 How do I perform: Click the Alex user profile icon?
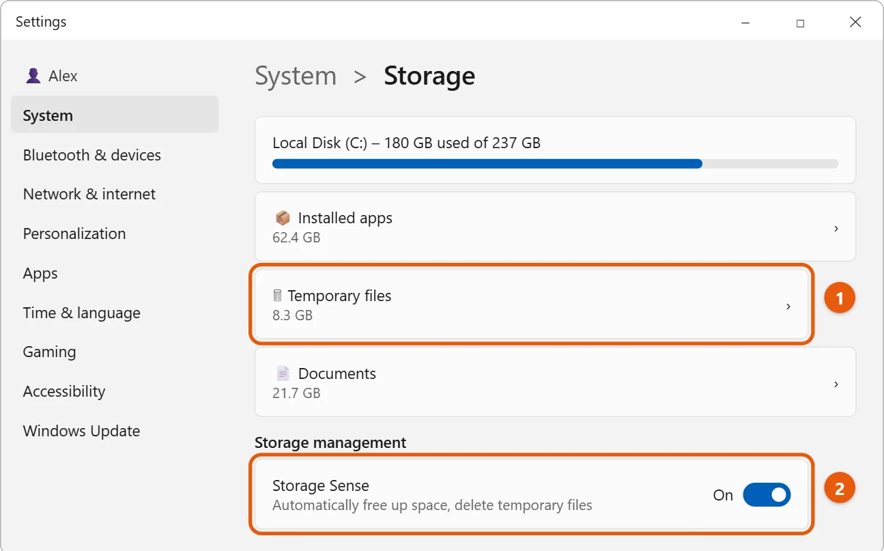click(x=33, y=76)
